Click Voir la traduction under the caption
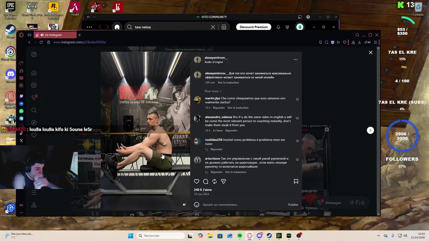Image resolution: width=429 pixels, height=241 pixels. pos(228,83)
